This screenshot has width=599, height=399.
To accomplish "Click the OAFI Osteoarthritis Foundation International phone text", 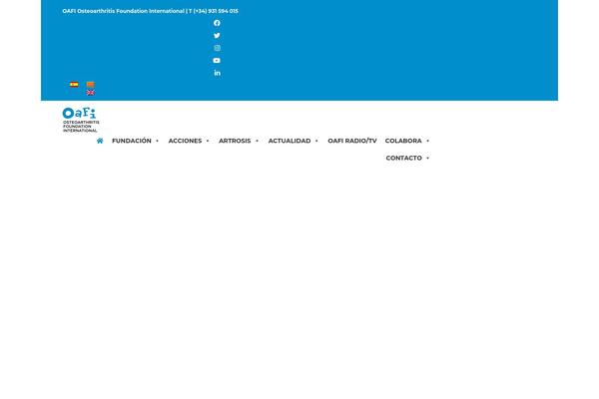I will pyautogui.click(x=150, y=11).
